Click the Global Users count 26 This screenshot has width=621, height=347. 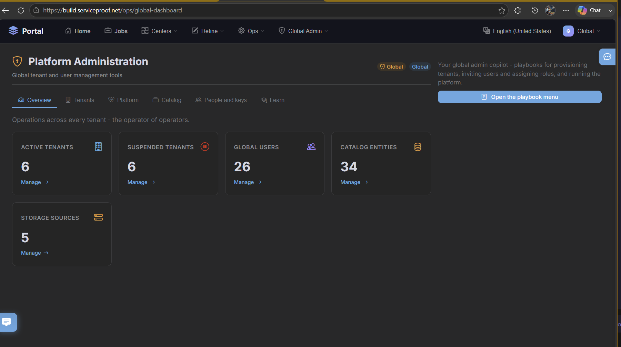242,167
